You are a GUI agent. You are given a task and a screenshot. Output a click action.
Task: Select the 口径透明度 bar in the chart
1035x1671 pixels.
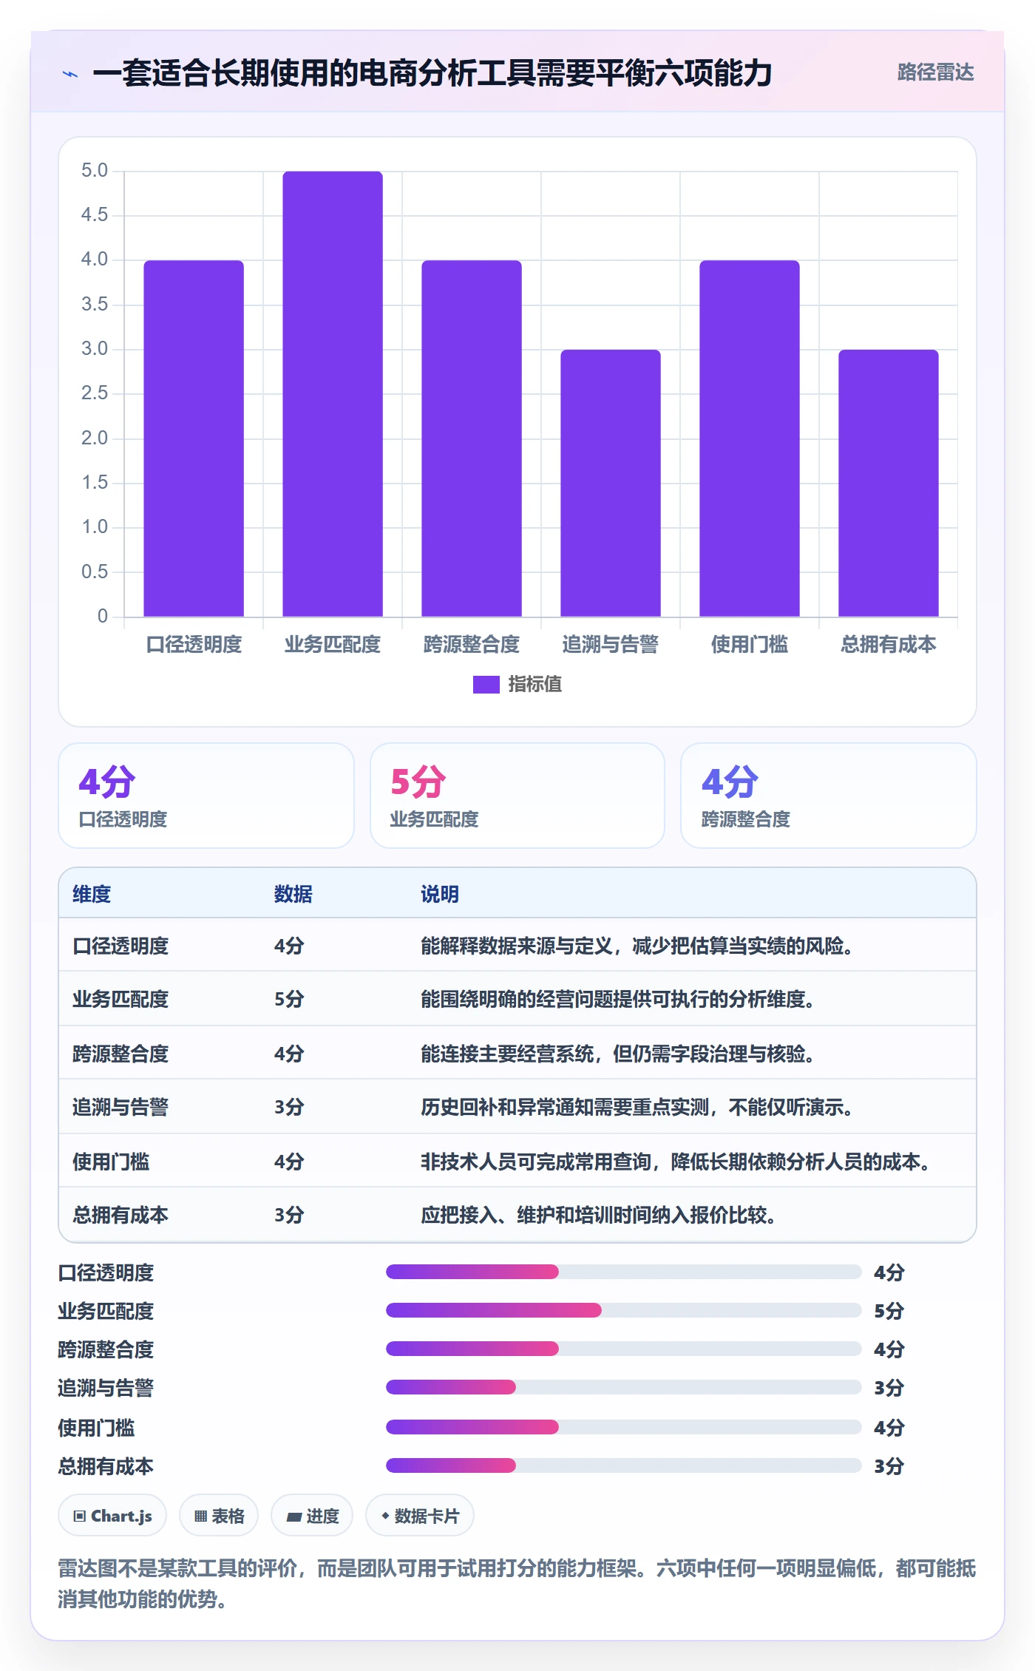click(x=194, y=438)
